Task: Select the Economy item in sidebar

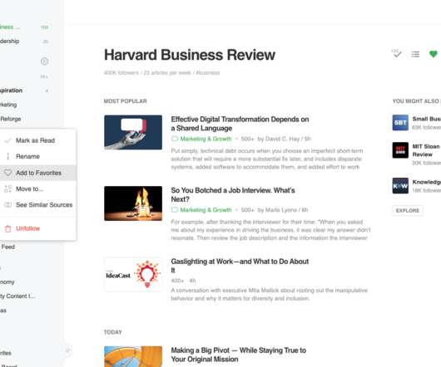Action: pyautogui.click(x=7, y=282)
